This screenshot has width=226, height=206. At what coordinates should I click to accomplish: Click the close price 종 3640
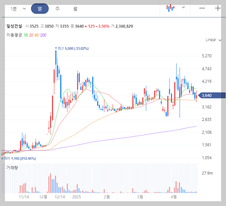point(77,26)
